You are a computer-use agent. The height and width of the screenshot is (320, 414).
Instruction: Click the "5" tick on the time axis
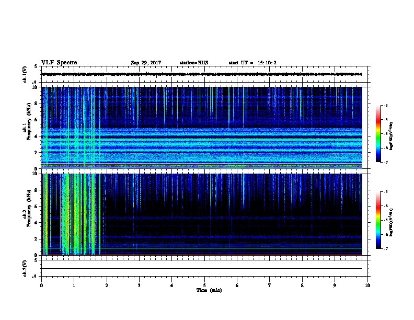[204, 285]
